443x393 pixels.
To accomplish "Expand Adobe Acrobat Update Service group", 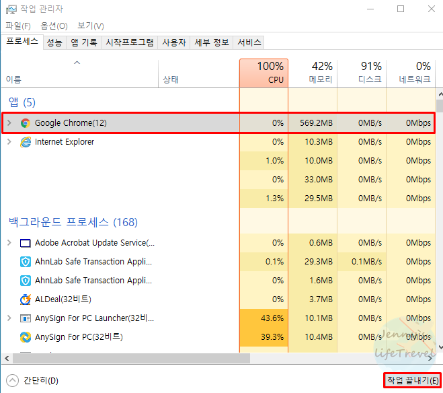I will [9, 243].
